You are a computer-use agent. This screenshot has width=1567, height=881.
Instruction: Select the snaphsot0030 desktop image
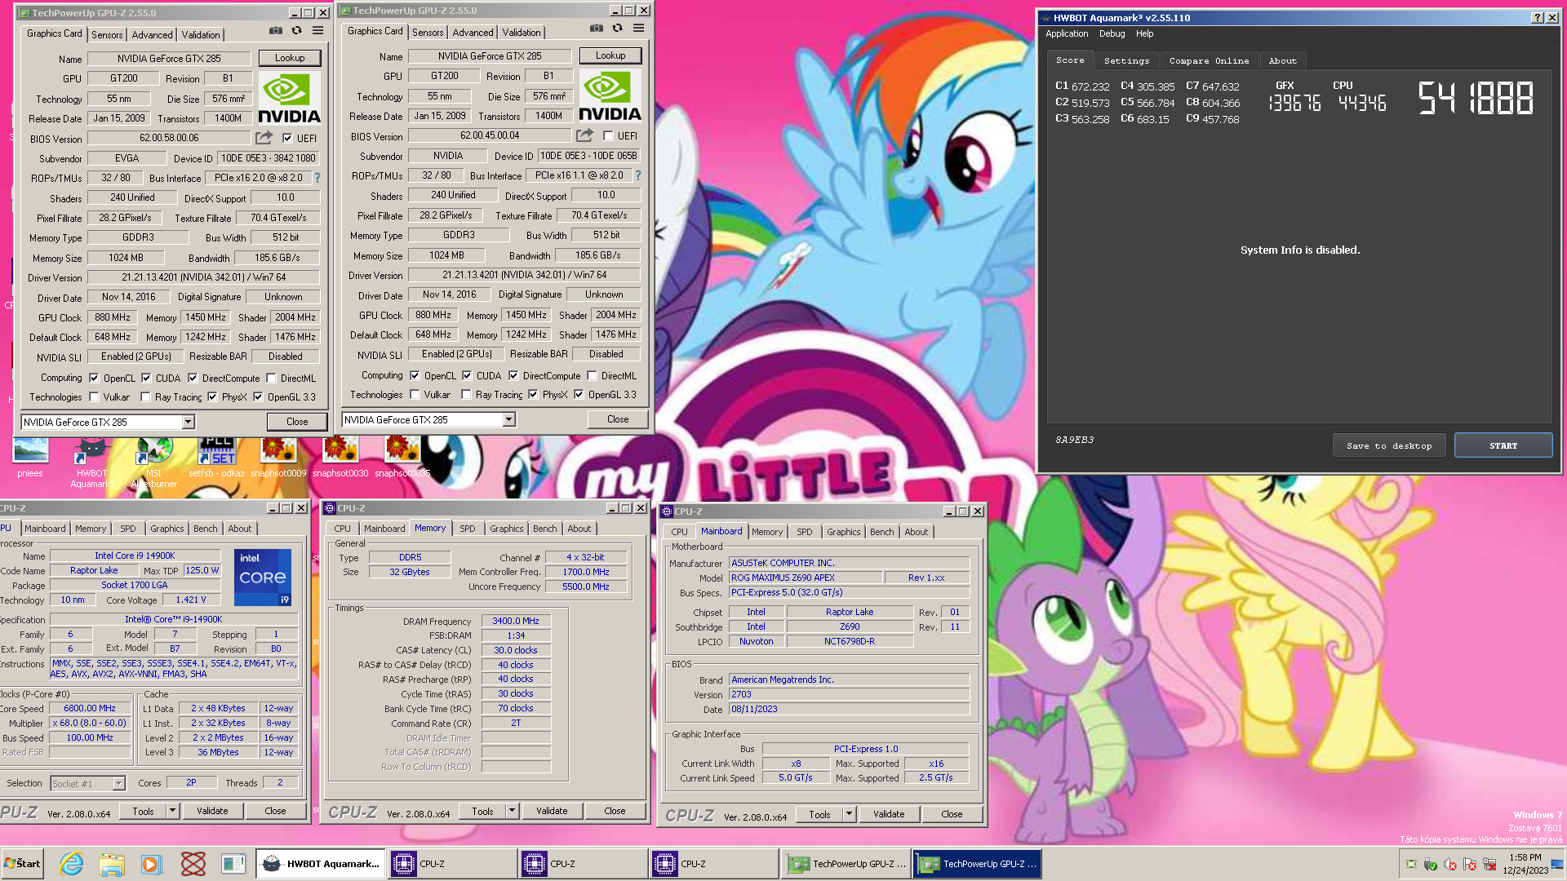pos(340,458)
